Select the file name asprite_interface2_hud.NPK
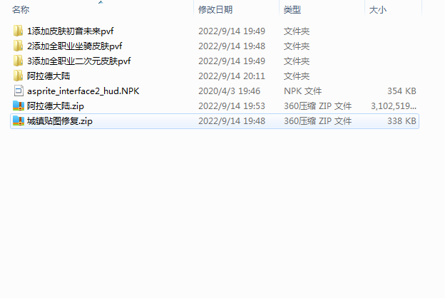This screenshot has width=445, height=298. 83,91
